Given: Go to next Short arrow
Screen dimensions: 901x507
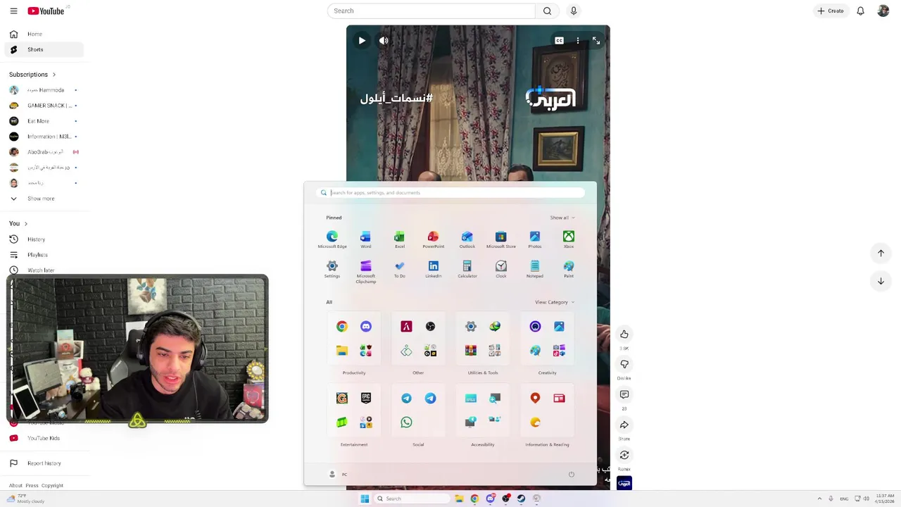Looking at the screenshot, I should tap(881, 281).
